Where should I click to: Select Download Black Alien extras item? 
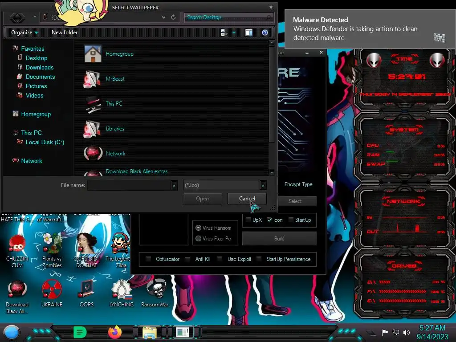click(x=137, y=171)
